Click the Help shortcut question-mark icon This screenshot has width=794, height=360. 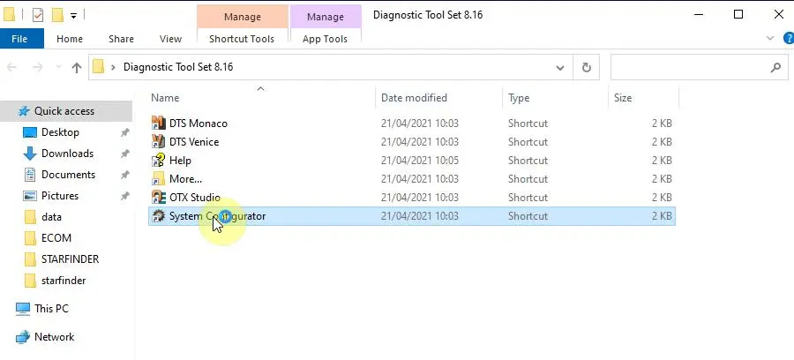(159, 161)
